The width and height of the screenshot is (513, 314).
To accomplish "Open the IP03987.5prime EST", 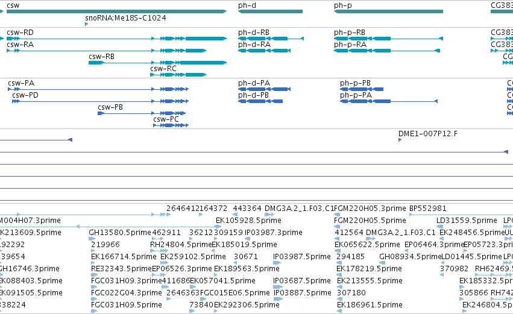I will (302, 257).
